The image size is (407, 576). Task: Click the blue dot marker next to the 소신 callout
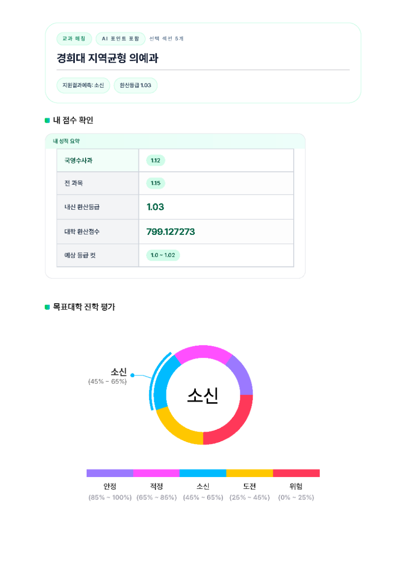132,375
